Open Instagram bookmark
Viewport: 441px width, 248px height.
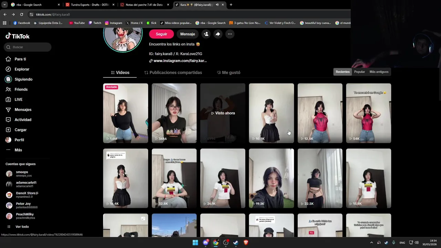tap(113, 23)
